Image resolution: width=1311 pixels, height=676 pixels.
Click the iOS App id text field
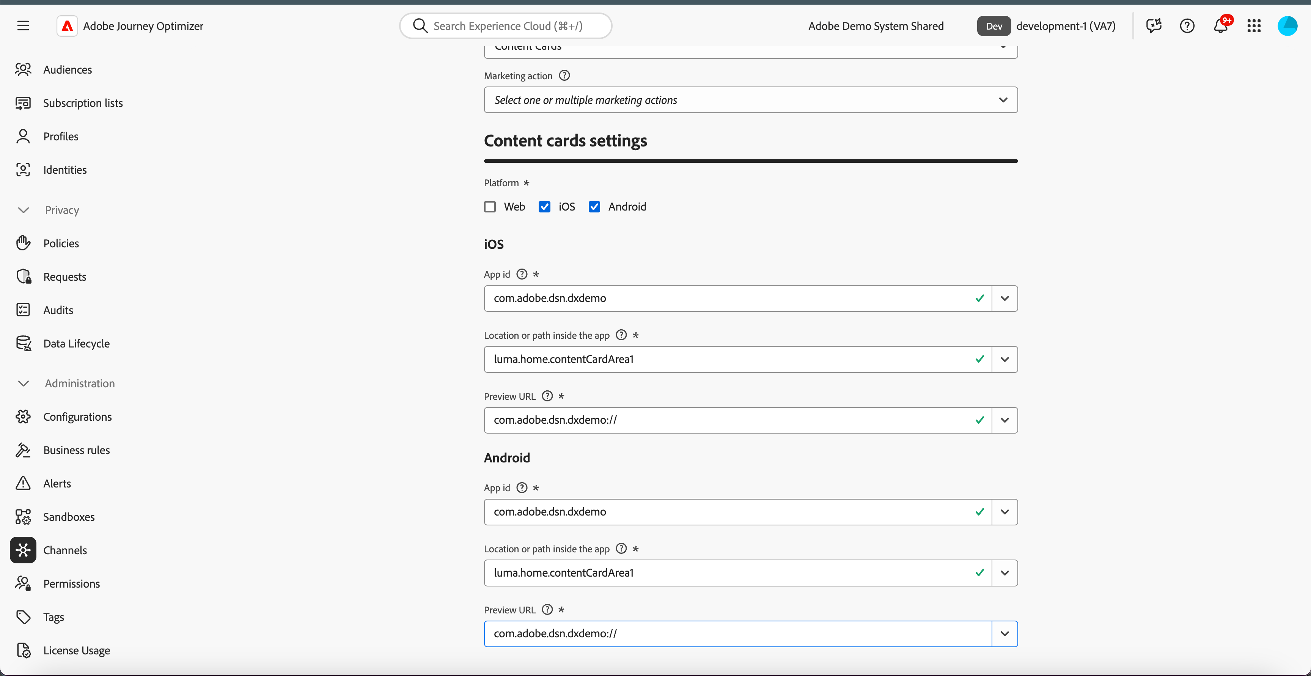[x=737, y=298]
